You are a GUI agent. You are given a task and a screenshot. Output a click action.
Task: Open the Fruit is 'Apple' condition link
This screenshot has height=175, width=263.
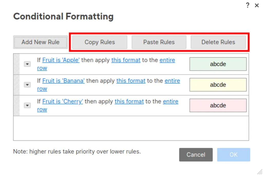pyautogui.click(x=61, y=60)
